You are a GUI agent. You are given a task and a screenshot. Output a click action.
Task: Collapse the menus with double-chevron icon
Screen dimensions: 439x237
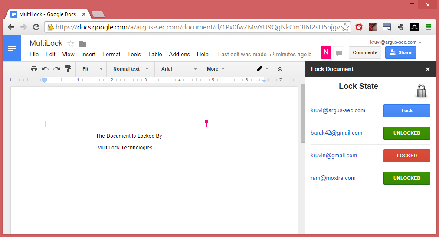point(280,69)
